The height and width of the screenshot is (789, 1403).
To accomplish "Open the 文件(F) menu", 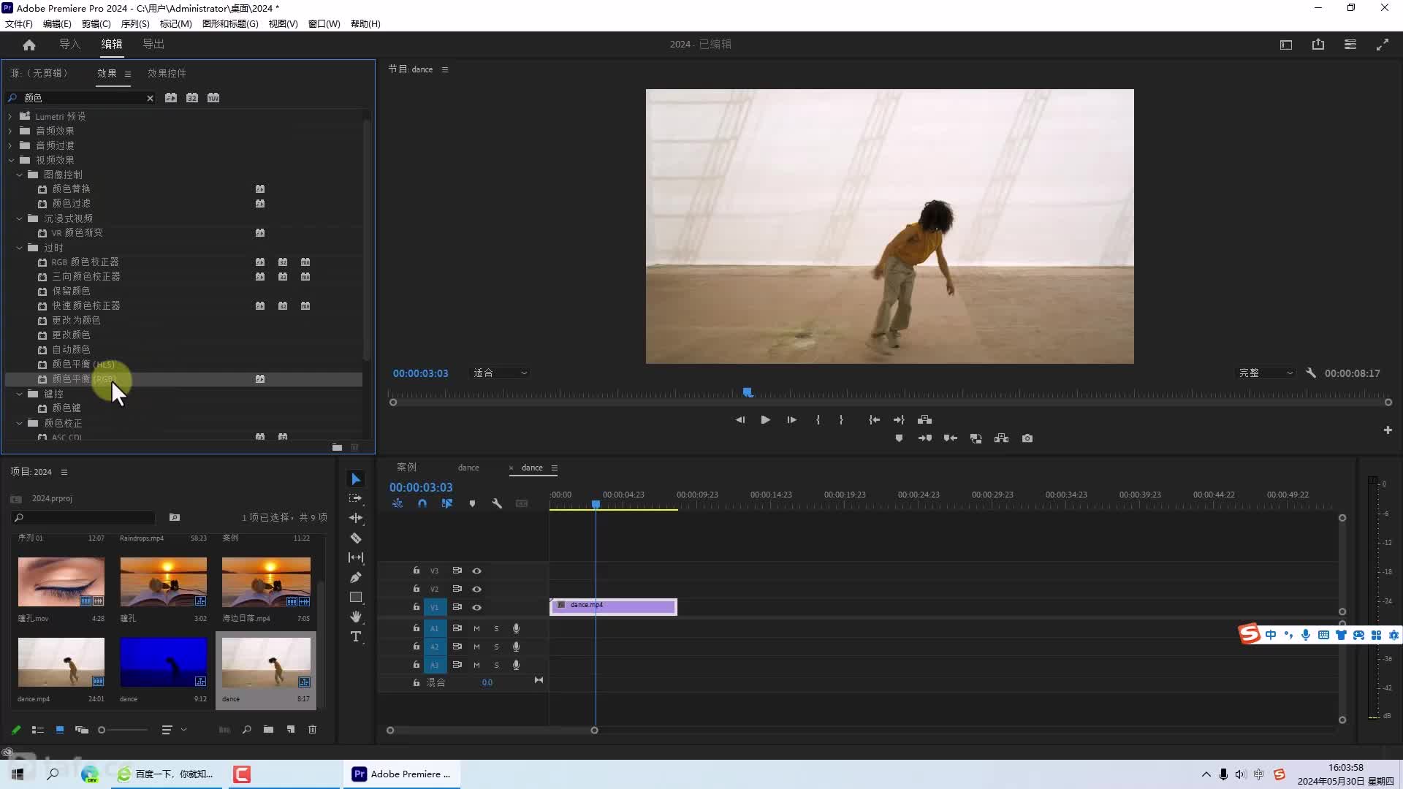I will (x=19, y=23).
